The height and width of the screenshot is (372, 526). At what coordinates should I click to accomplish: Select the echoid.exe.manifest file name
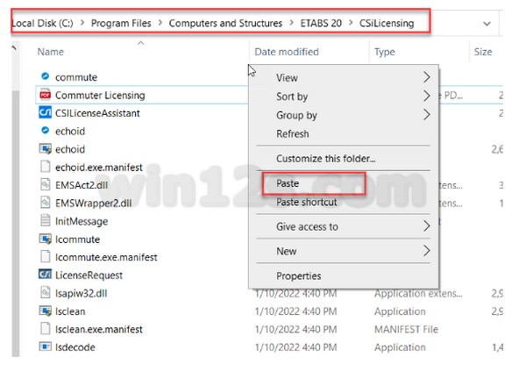98,167
